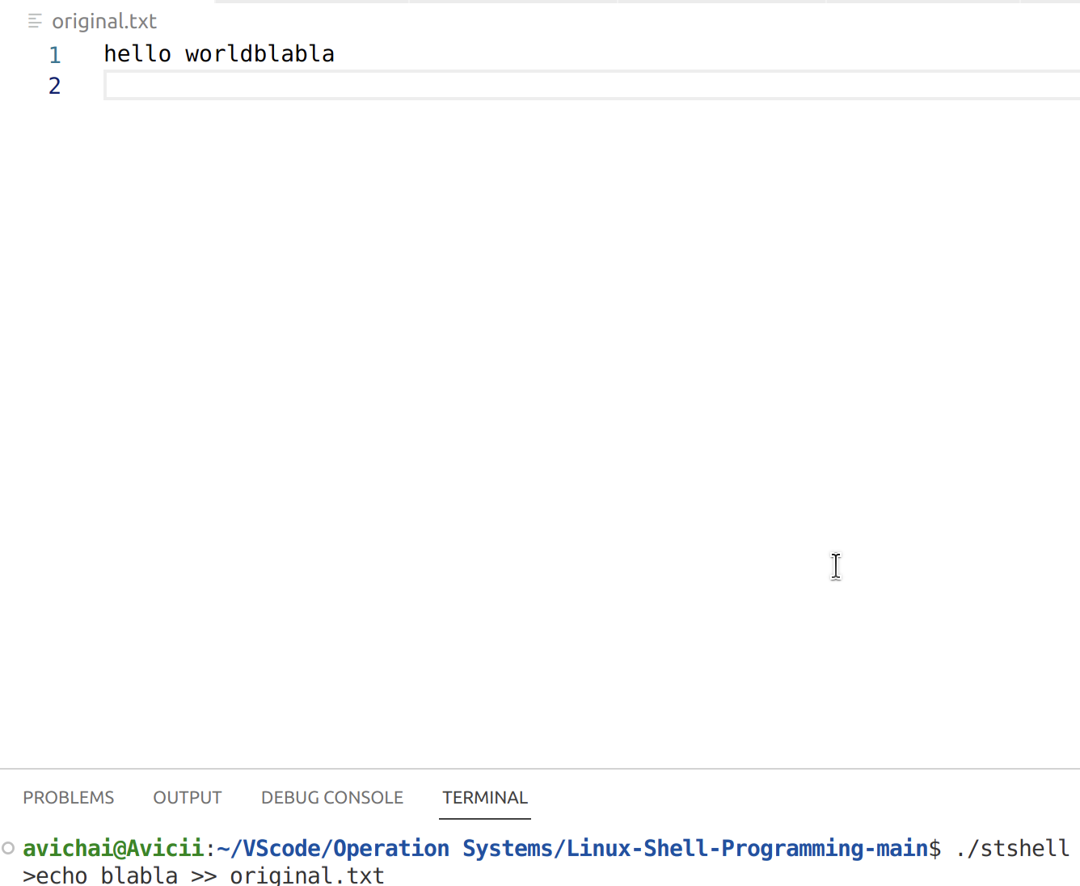Open the PROBLEMS panel

click(69, 797)
